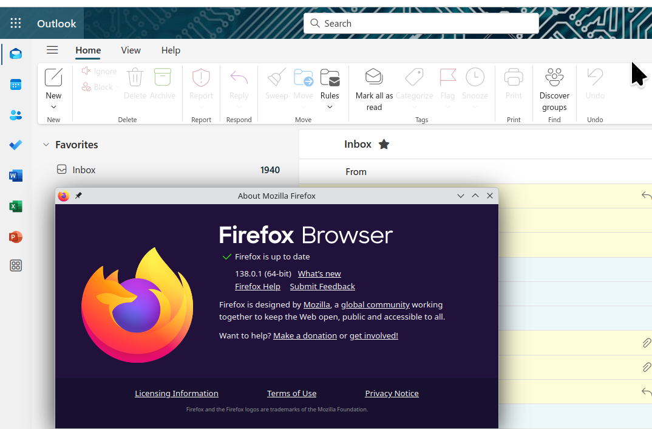Click Mark all as read

point(374,88)
